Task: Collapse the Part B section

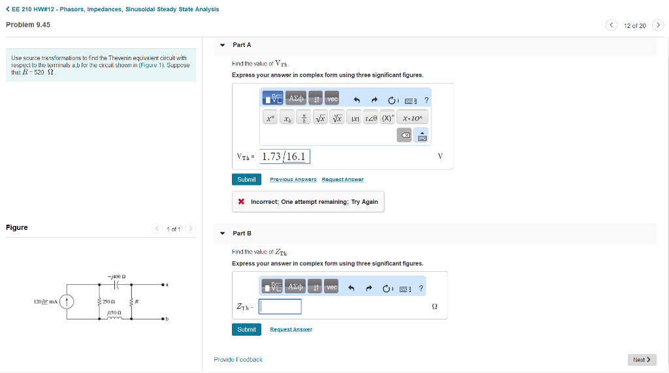Action: pos(223,233)
